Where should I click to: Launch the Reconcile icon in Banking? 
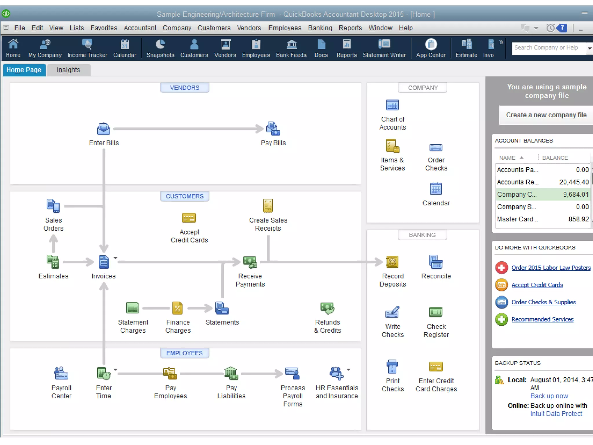point(436,262)
